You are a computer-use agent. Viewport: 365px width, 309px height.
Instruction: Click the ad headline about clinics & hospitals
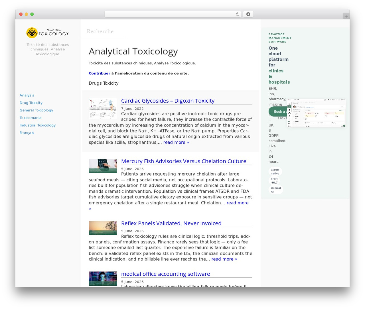(x=279, y=65)
